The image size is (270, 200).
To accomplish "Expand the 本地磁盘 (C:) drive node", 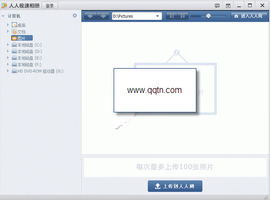I will pyautogui.click(x=8, y=44).
